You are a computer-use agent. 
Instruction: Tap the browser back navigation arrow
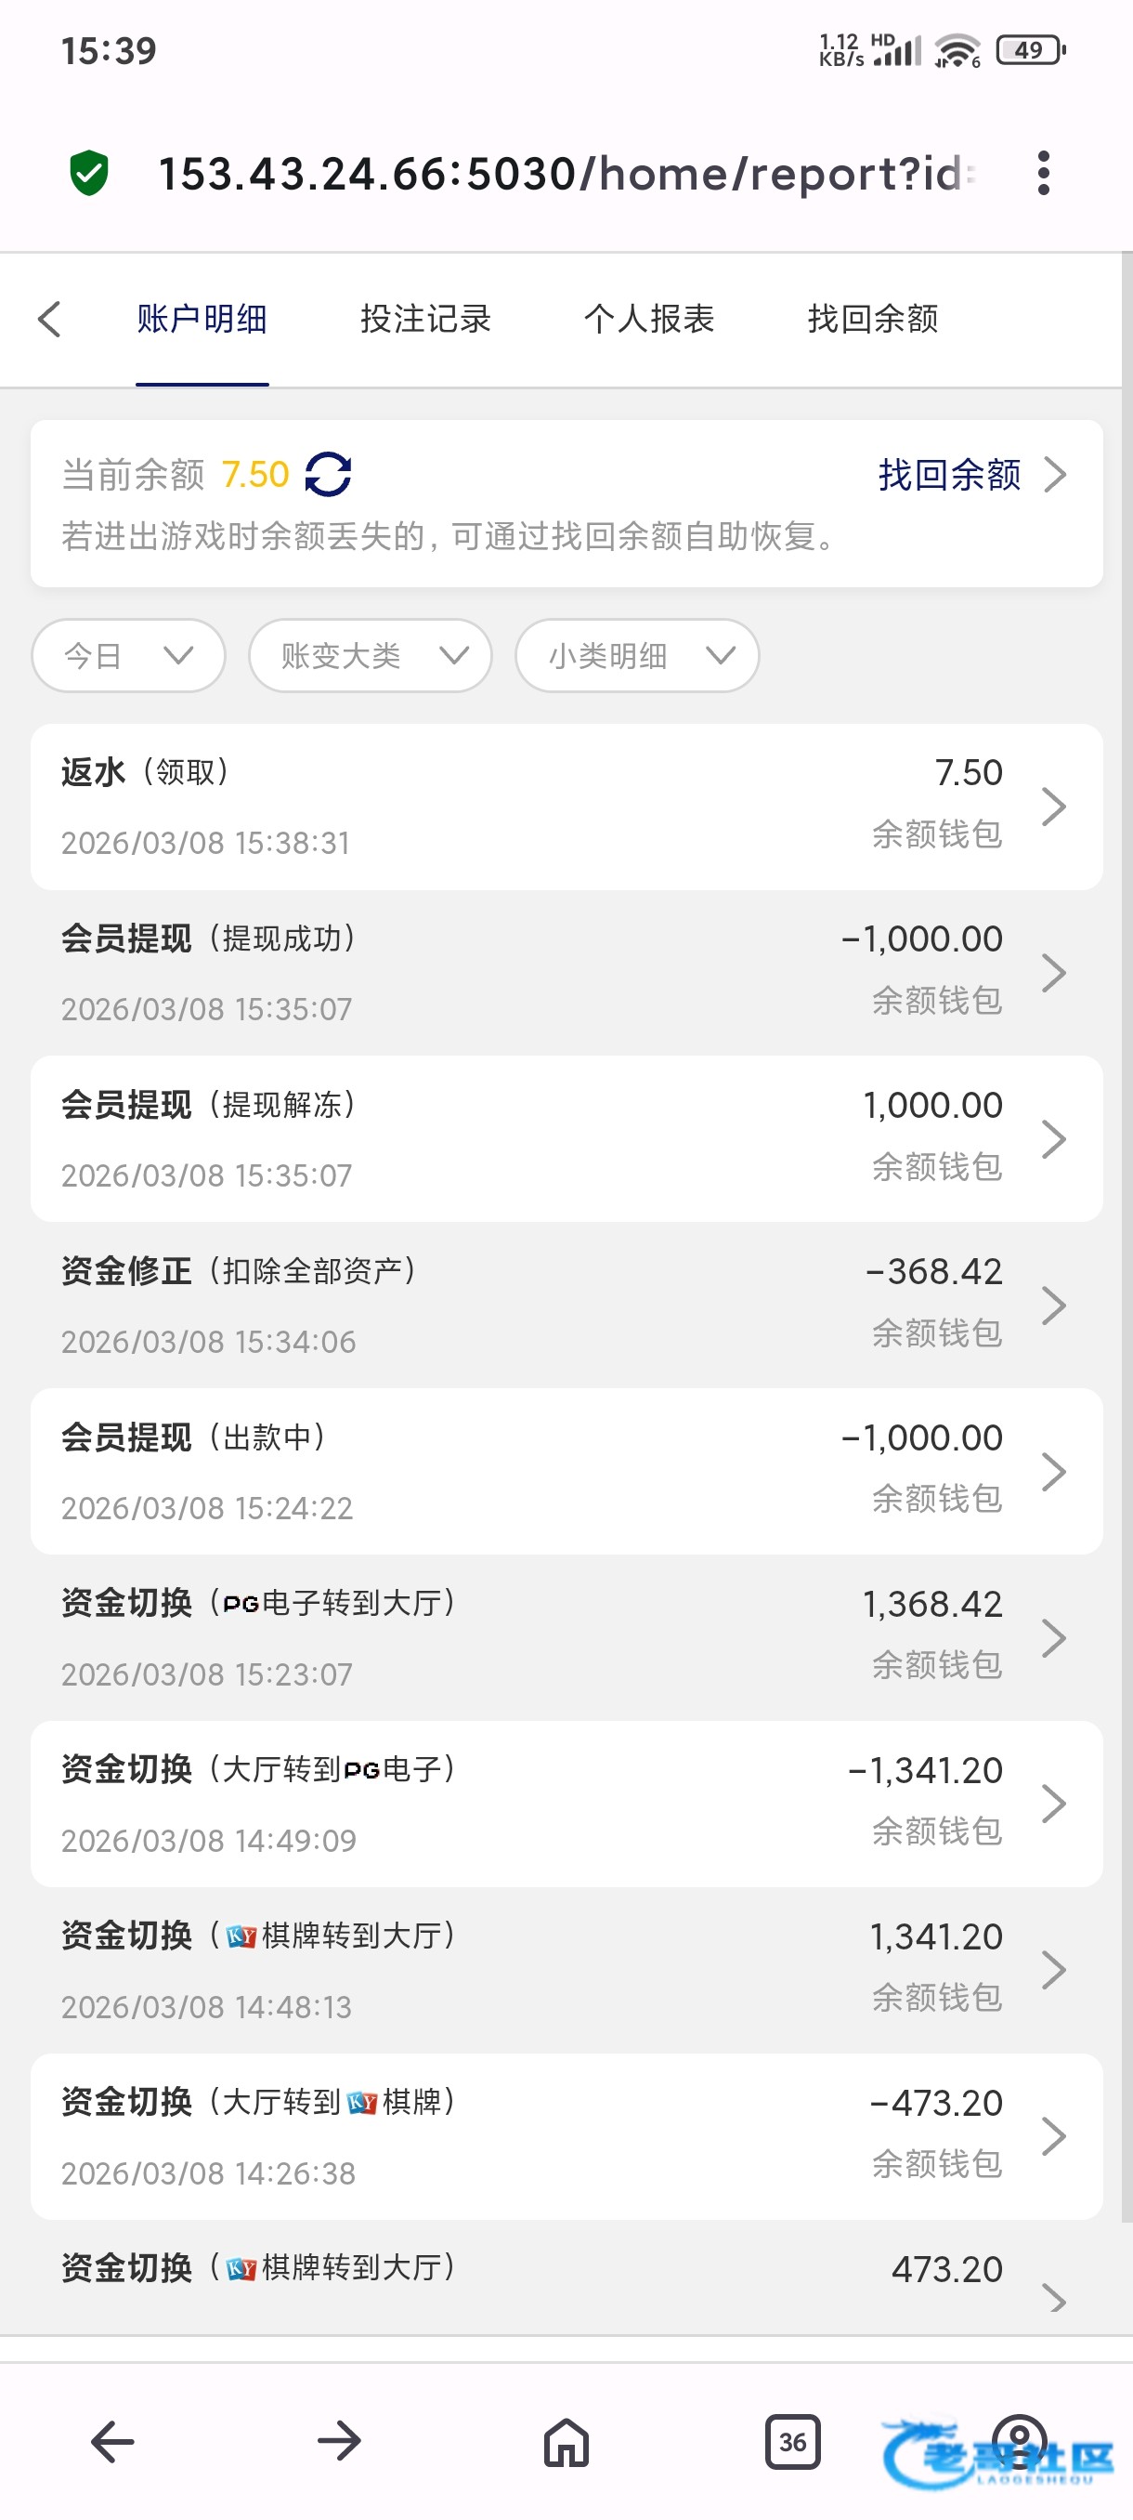112,2442
